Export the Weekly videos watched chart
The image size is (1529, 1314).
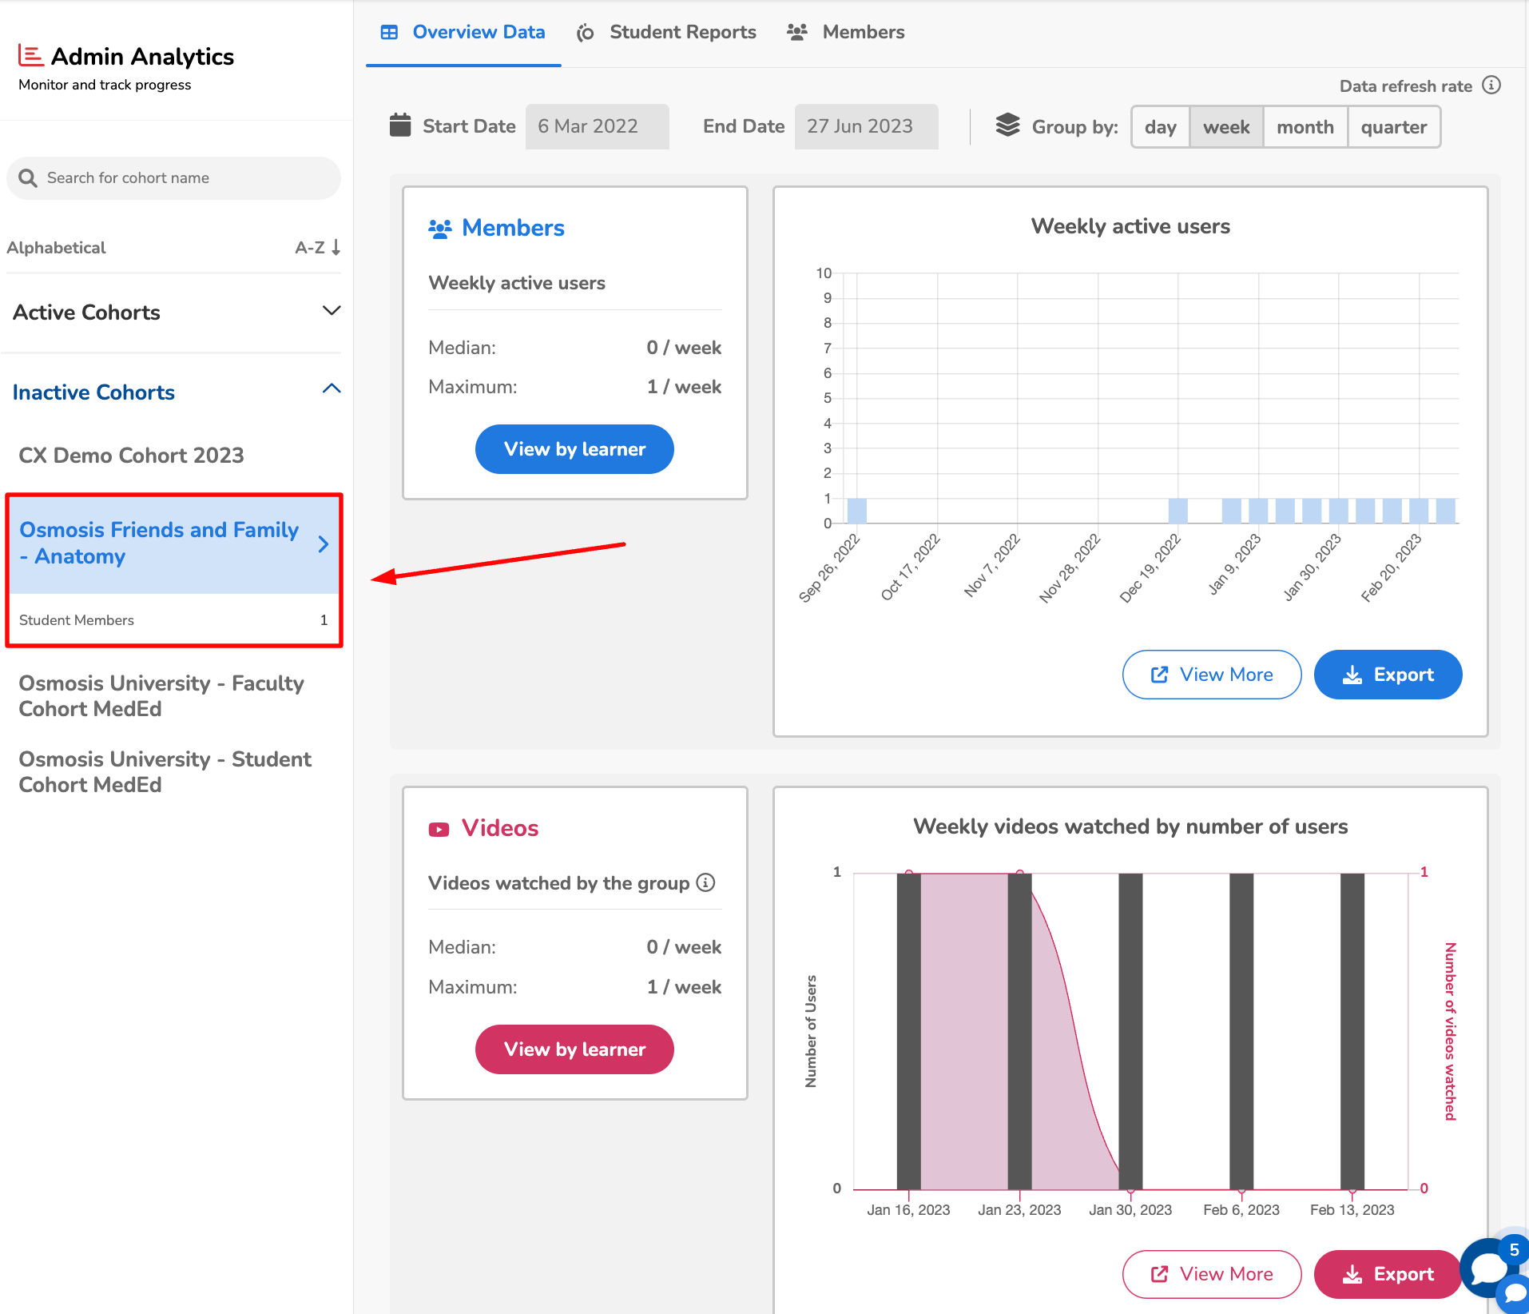click(x=1388, y=1274)
